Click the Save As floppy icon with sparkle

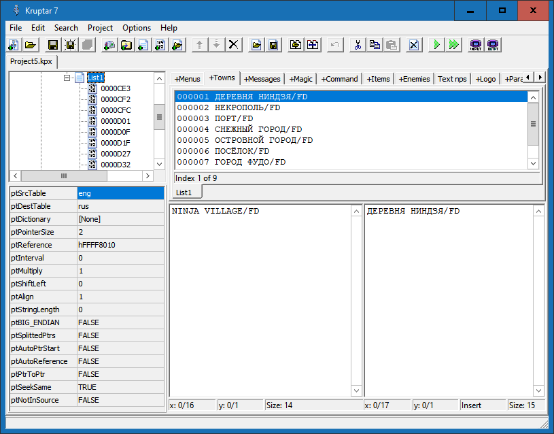(x=70, y=45)
